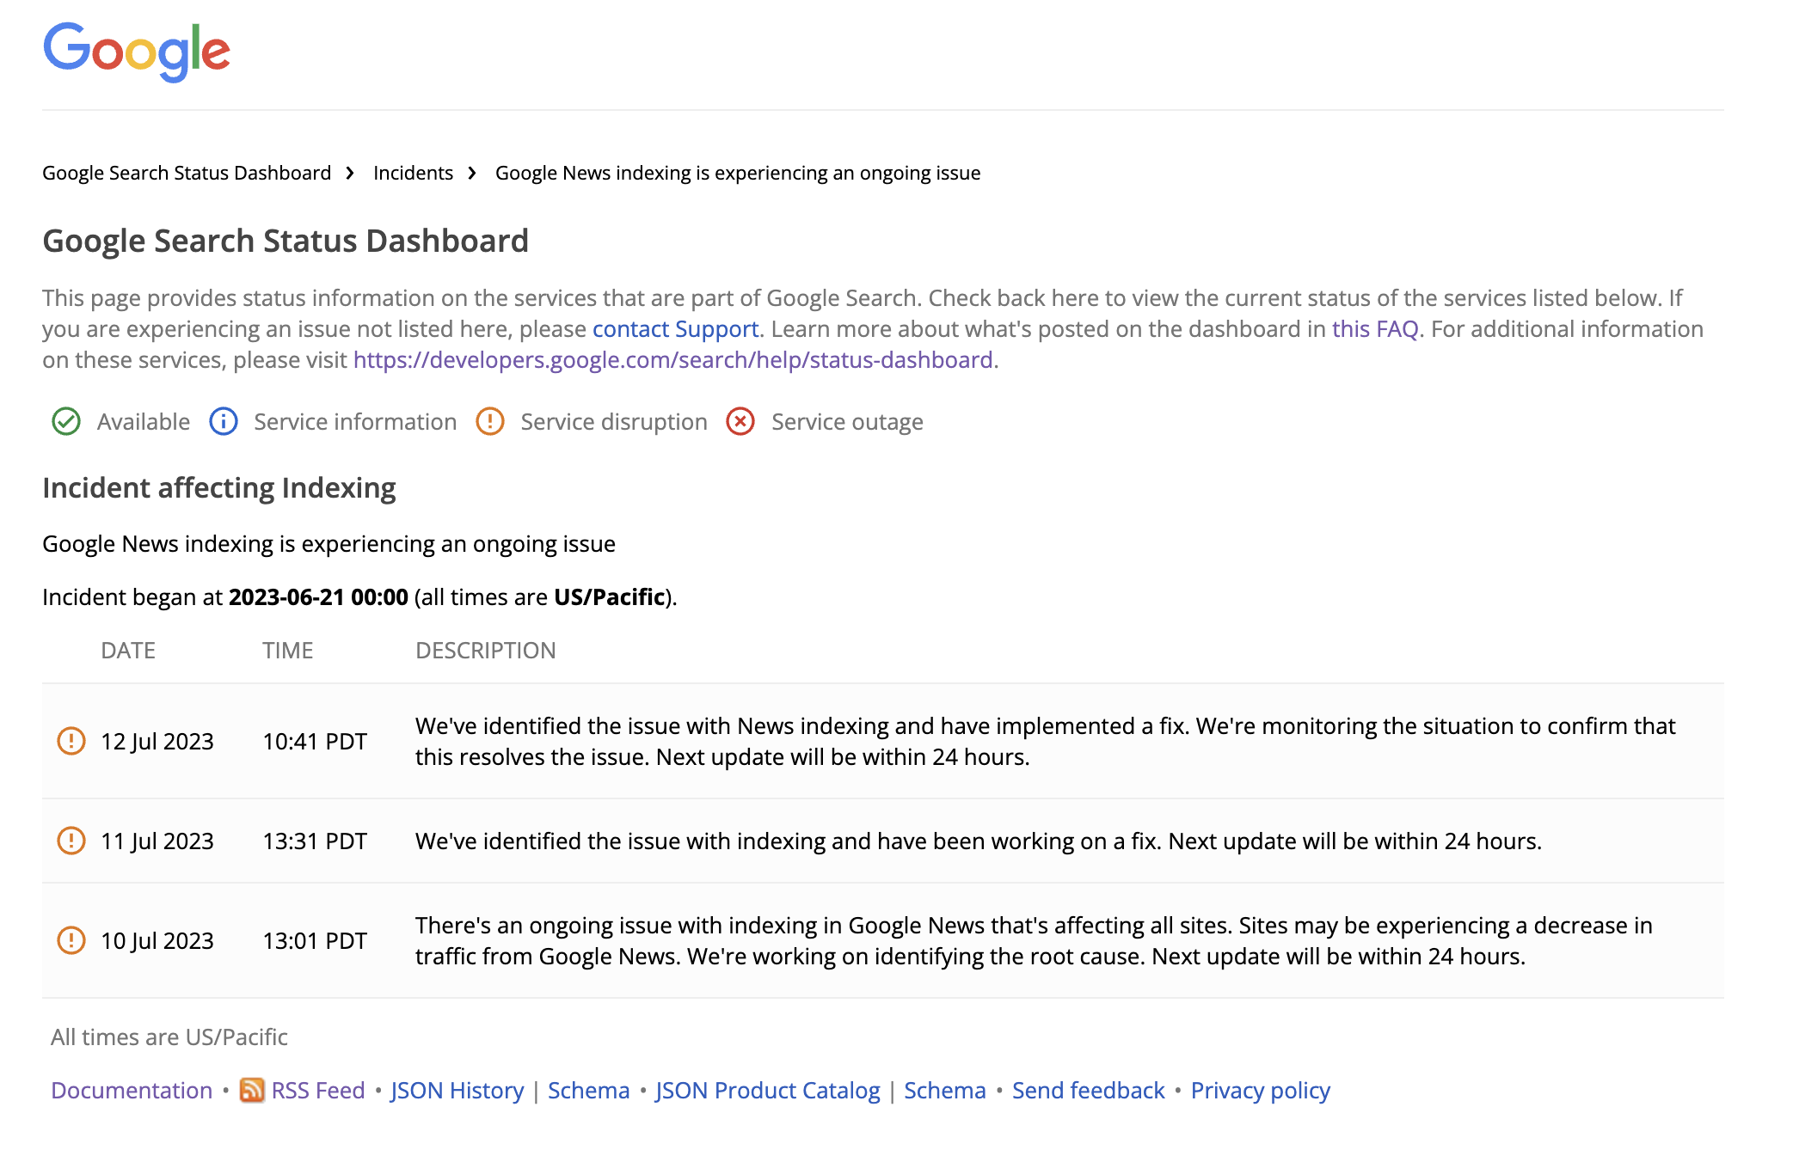The image size is (1793, 1156).
Task: Click chevron after Google Search Status Dashboard breadcrumb
Action: [350, 173]
